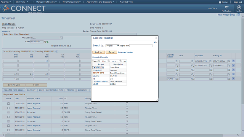Image resolution: width=244 pixels, height=137 pixels.
Task: Open the Mick Mouse employee link
Action: coord(9,24)
